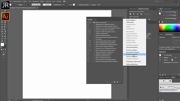Switch to the 'Связи' tab in Actions panel
Screen dimensions: 180x101
95,20
